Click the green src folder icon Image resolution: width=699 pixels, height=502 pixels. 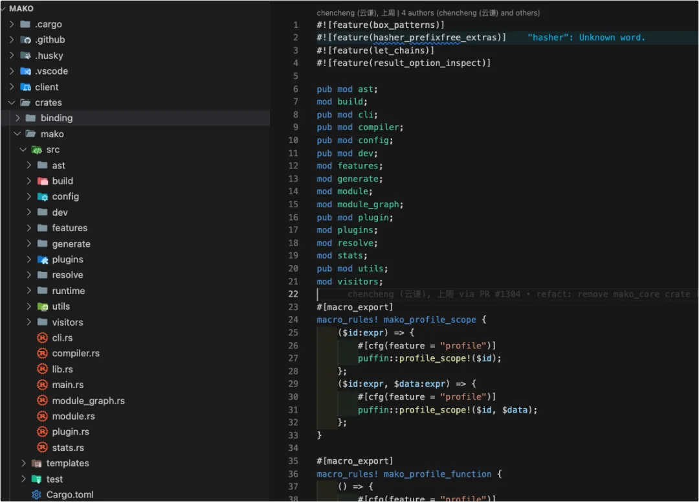(37, 150)
